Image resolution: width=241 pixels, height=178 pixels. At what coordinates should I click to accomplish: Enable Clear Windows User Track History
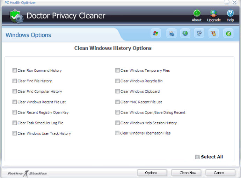(15, 133)
